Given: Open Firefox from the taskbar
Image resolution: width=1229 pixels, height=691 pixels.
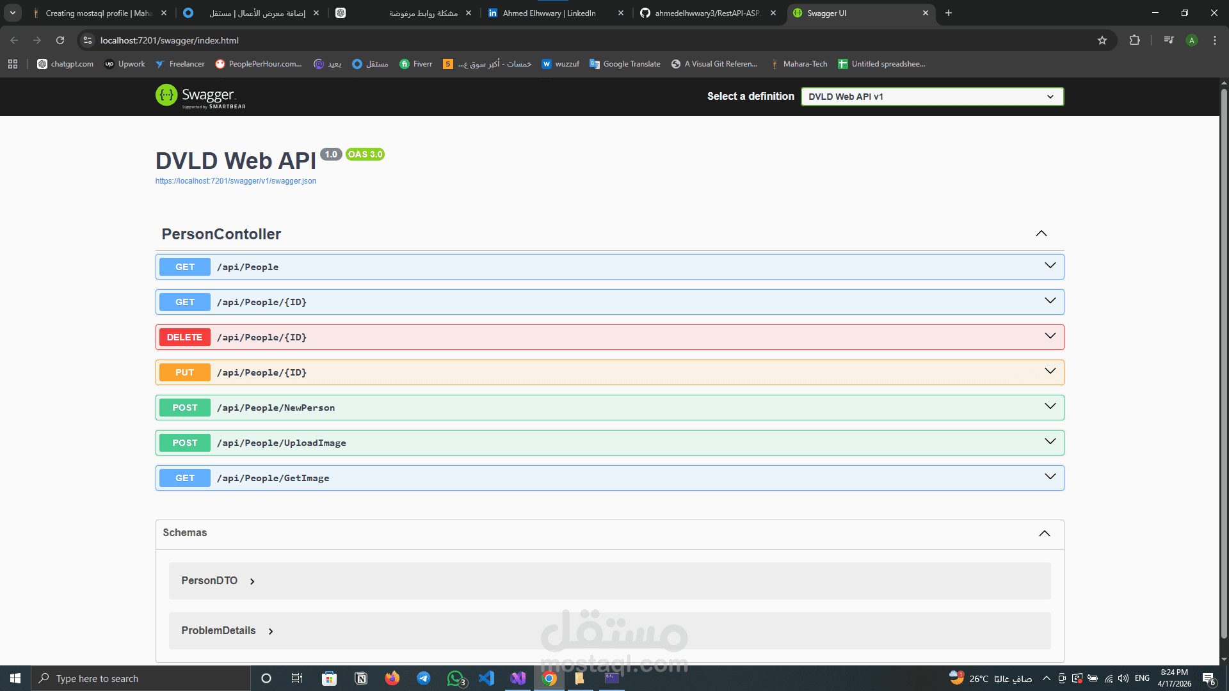Looking at the screenshot, I should (392, 678).
